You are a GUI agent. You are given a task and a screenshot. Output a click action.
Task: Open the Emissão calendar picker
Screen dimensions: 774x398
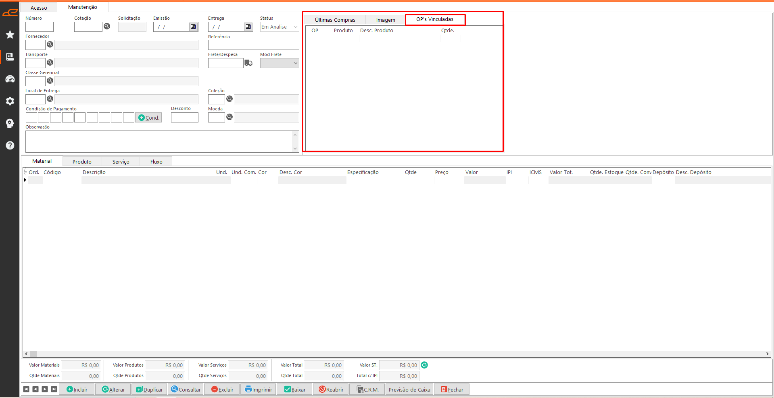coord(194,27)
